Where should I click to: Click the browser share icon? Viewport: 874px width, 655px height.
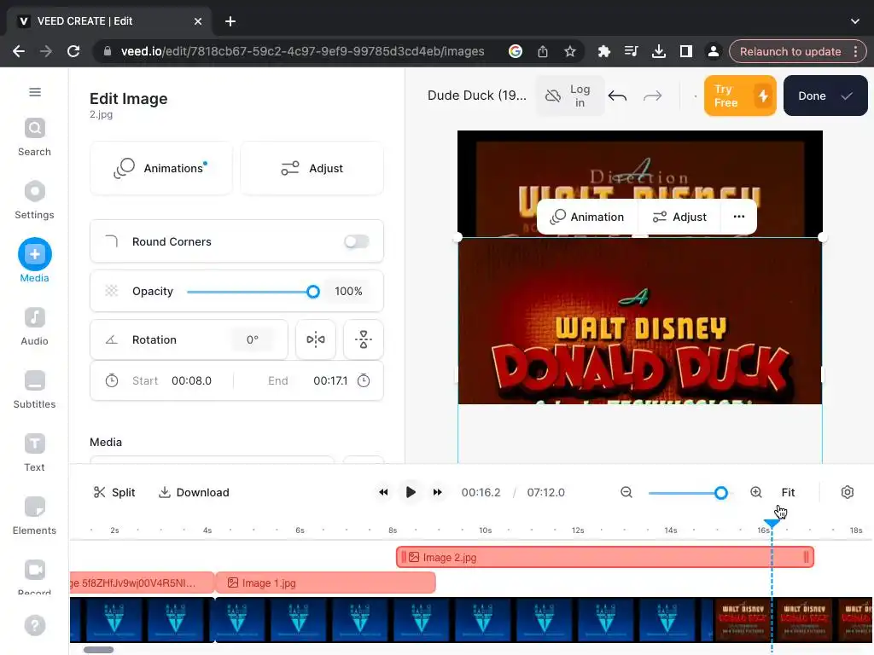tap(542, 51)
